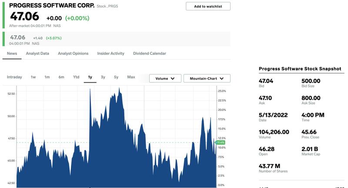Click the 104,206.00 Volume value

[274, 132]
